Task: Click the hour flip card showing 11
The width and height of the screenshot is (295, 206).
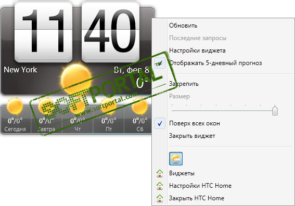Action: tap(44, 32)
